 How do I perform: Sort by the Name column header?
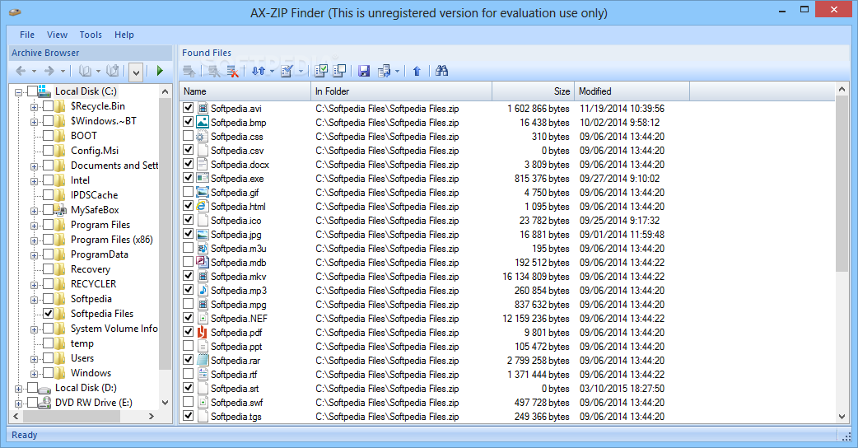[x=245, y=91]
